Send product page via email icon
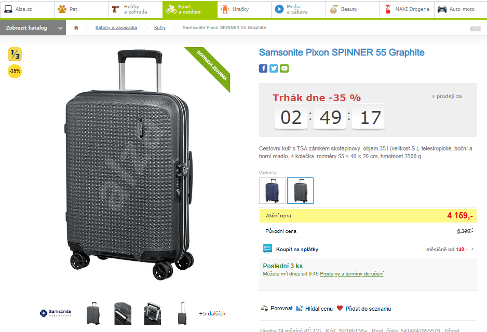Image resolution: width=487 pixels, height=332 pixels. pos(284,68)
